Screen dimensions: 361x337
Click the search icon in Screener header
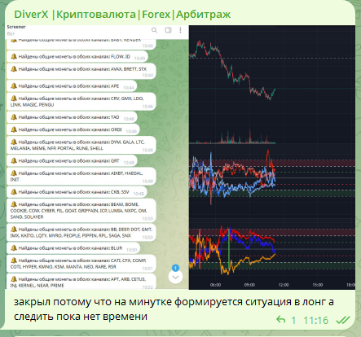click(154, 30)
